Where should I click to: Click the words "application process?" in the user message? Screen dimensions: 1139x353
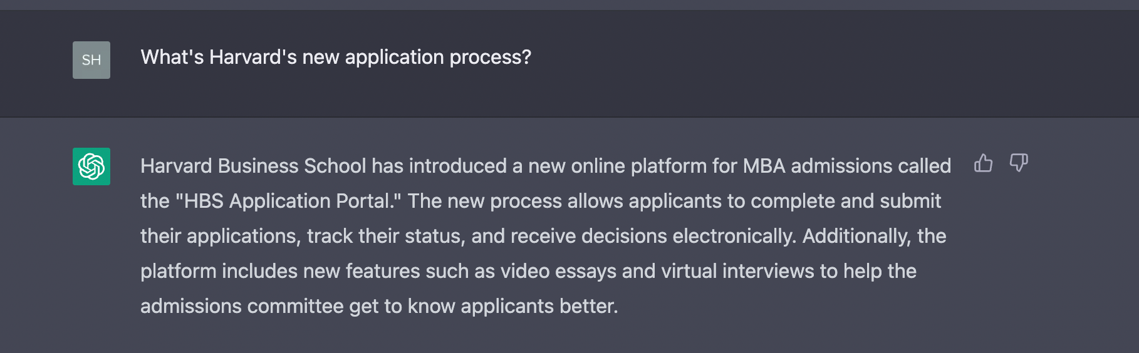(438, 58)
